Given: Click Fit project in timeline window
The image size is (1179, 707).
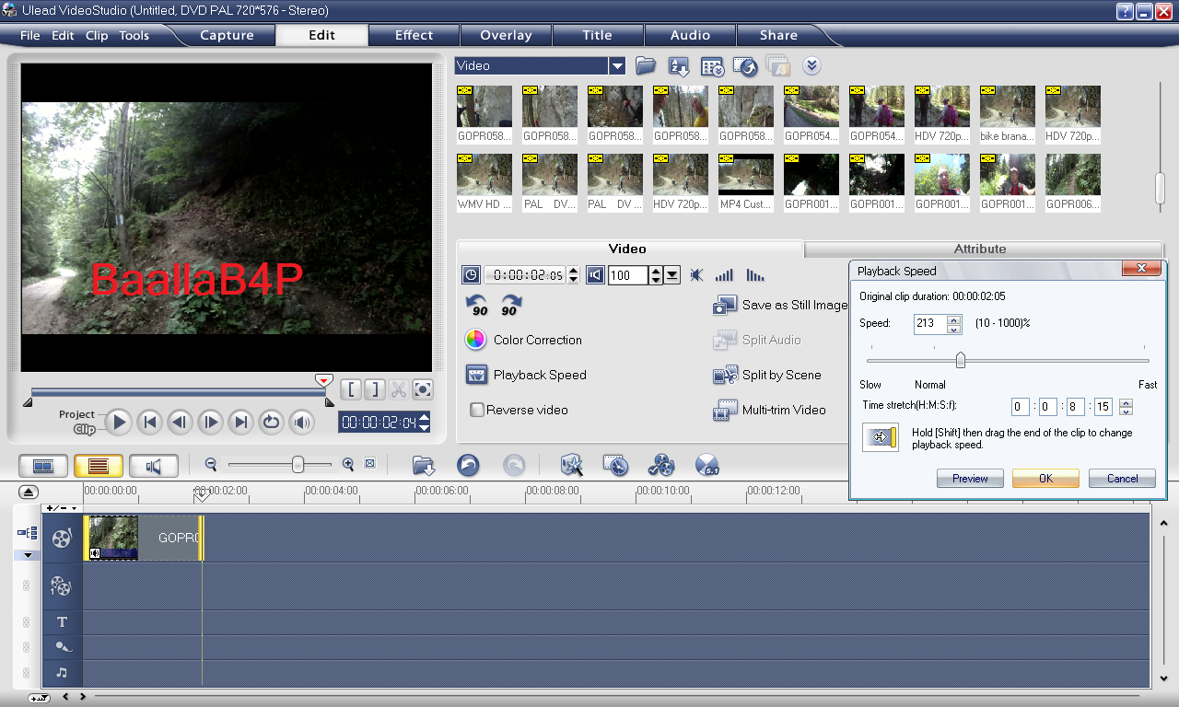Looking at the screenshot, I should point(369,464).
